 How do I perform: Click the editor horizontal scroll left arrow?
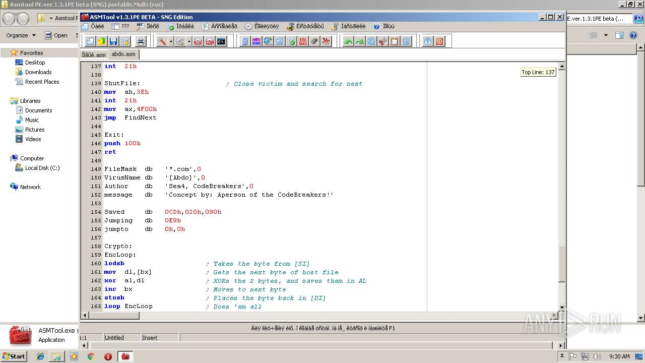84,316
